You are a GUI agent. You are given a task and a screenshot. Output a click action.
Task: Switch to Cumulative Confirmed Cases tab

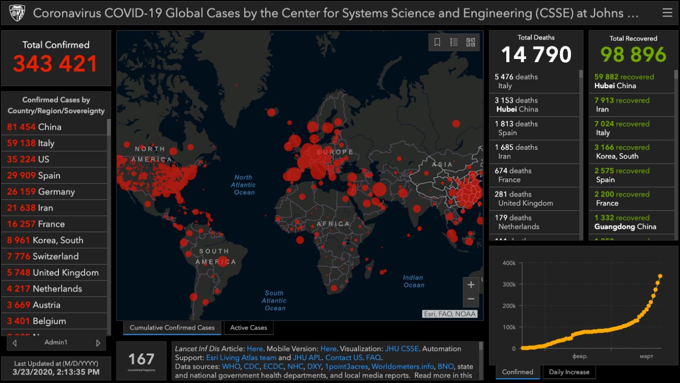(172, 328)
